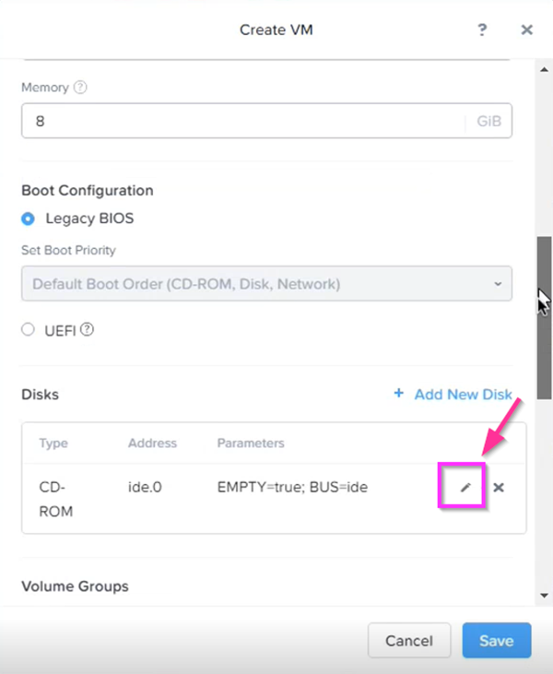Close the Create VM dialog
553x674 pixels.
[x=527, y=30]
